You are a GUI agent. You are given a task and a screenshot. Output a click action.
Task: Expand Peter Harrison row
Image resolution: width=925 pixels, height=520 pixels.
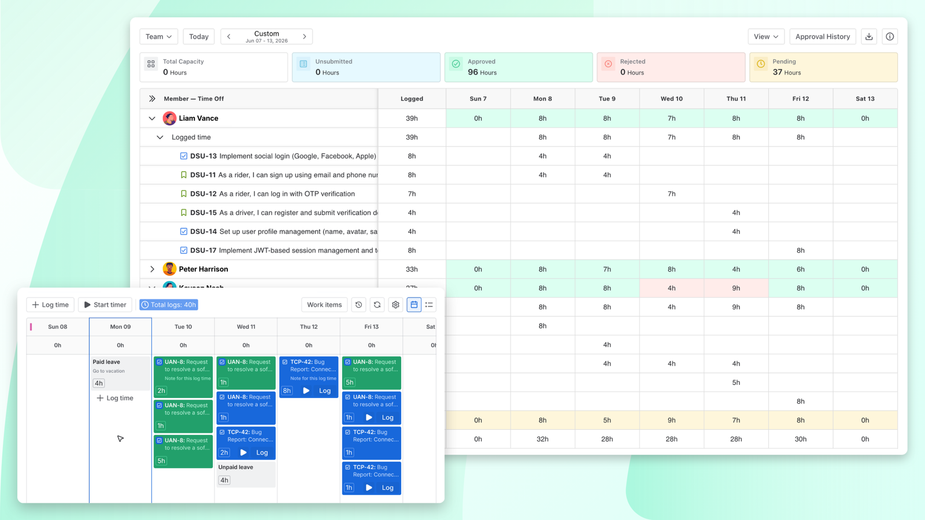tap(152, 269)
